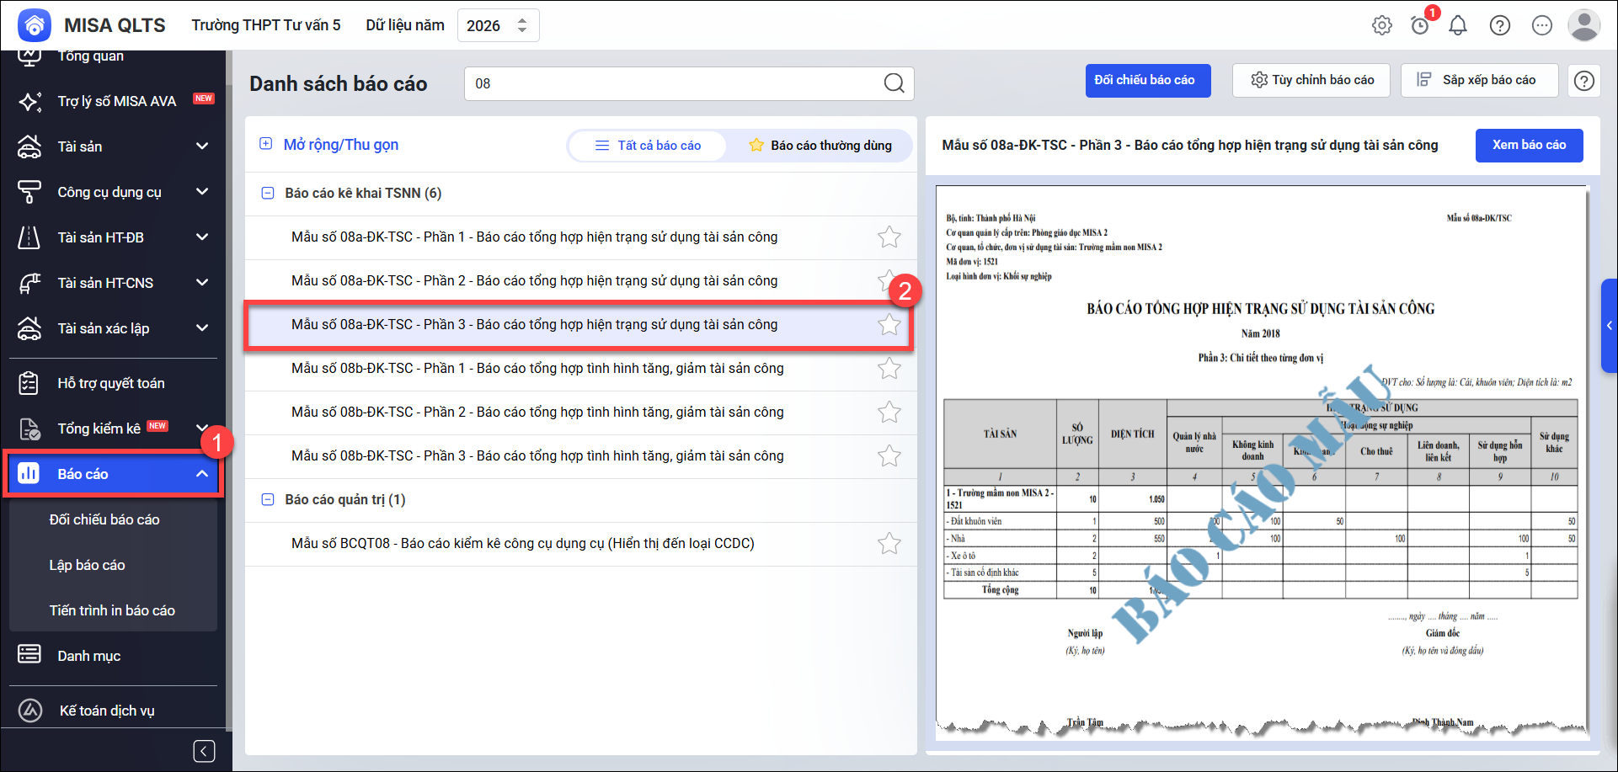Switch to the Báo cáo thường dùng tab
Image resolution: width=1618 pixels, height=772 pixels.
click(x=820, y=146)
